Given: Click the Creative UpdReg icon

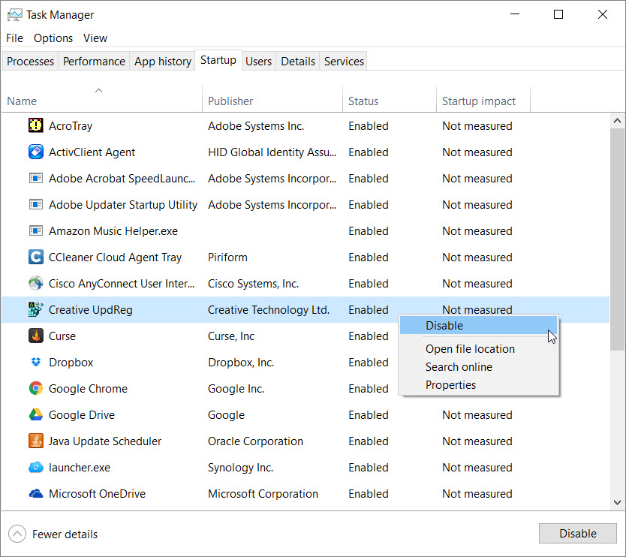Looking at the screenshot, I should (35, 309).
